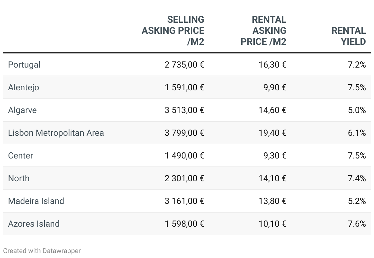Viewport: 374px width, 258px height.
Task: Click Lisbon's selling price 3 799,00 €
Action: (184, 133)
